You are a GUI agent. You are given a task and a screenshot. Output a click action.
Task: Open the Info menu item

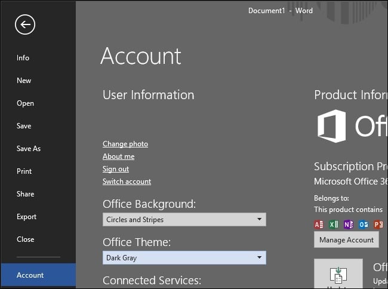pyautogui.click(x=23, y=58)
